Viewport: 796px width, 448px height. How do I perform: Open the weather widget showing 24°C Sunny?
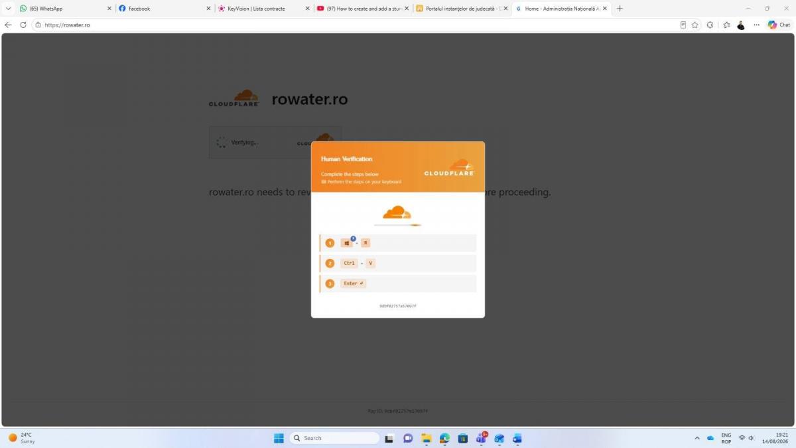(x=22, y=438)
